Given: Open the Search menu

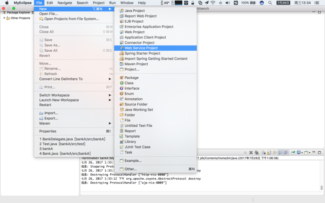Looking at the screenshot, I should [x=82, y=3].
